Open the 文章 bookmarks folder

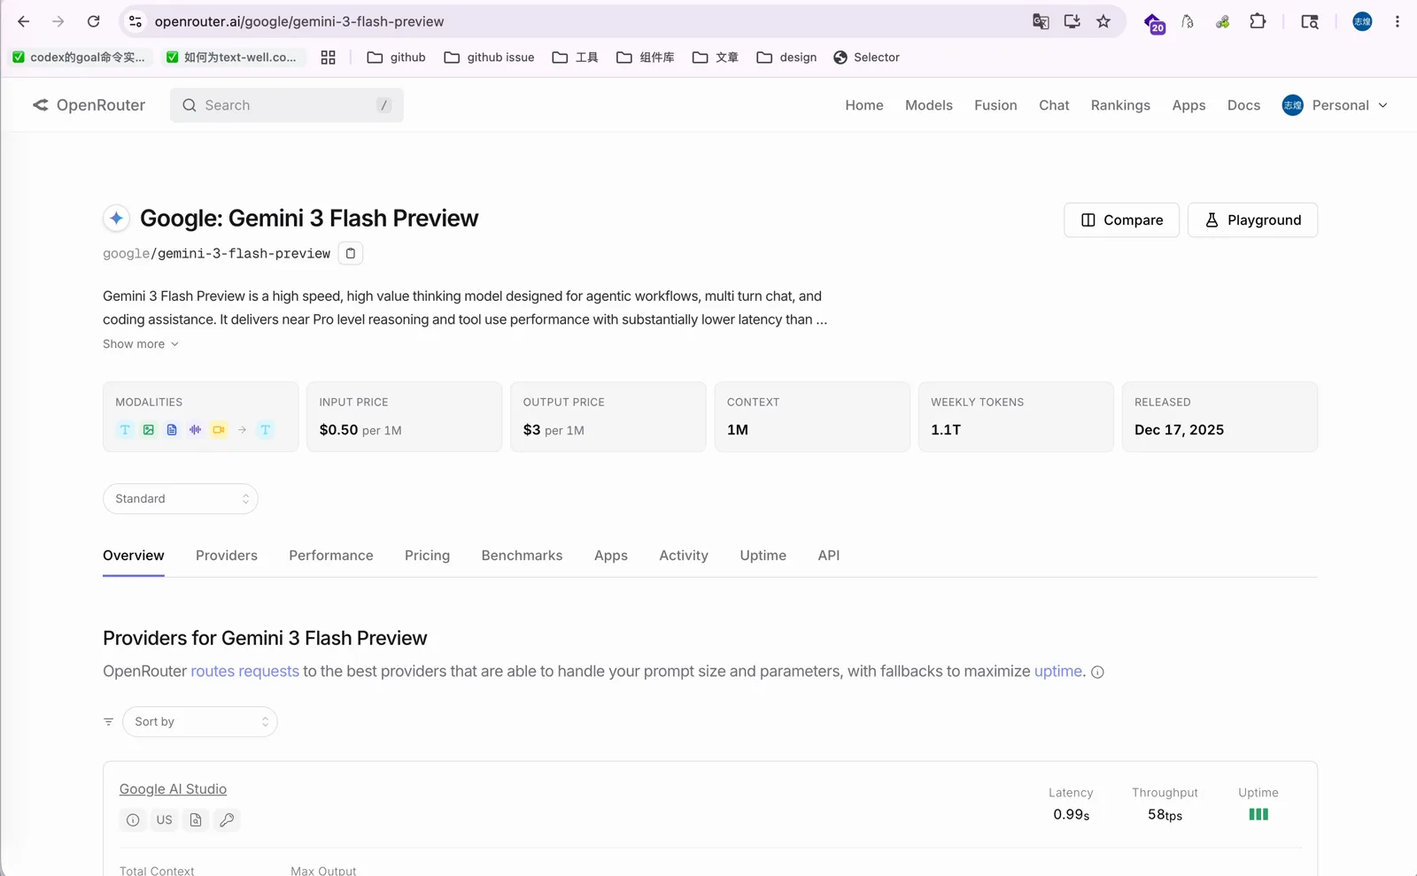(x=715, y=58)
